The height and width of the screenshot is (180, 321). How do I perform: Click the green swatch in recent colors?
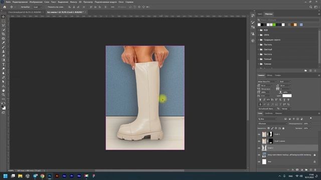[x=274, y=24]
